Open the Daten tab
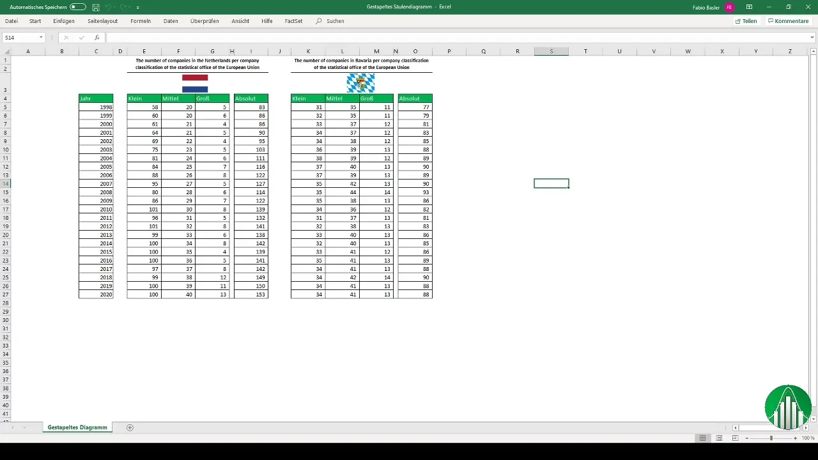This screenshot has height=460, width=818. pyautogui.click(x=171, y=21)
